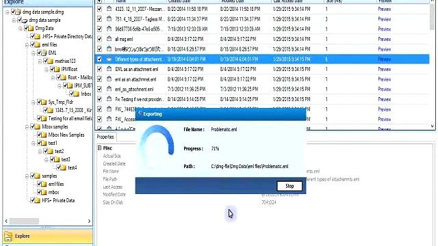Click the 'Problematic.eml' file name value
Viewport: 438px width, 246px height.
click(x=224, y=129)
